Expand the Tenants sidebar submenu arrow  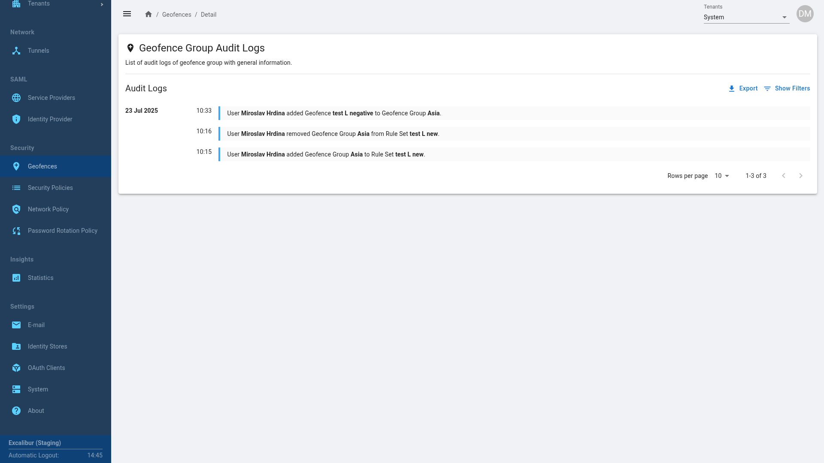(102, 4)
